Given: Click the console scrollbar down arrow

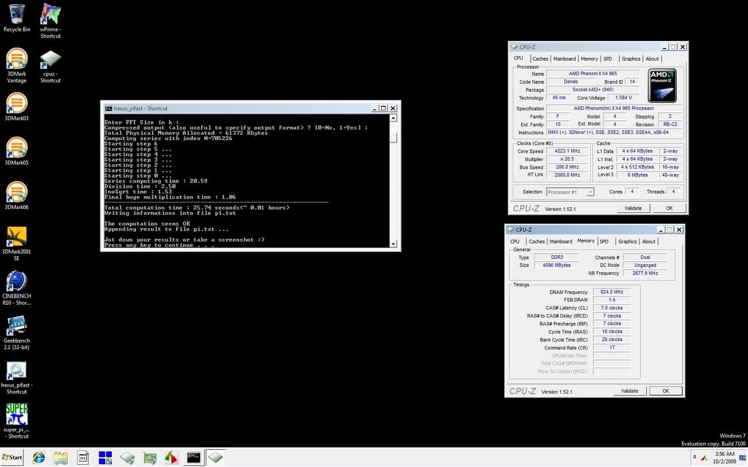Looking at the screenshot, I should [393, 244].
